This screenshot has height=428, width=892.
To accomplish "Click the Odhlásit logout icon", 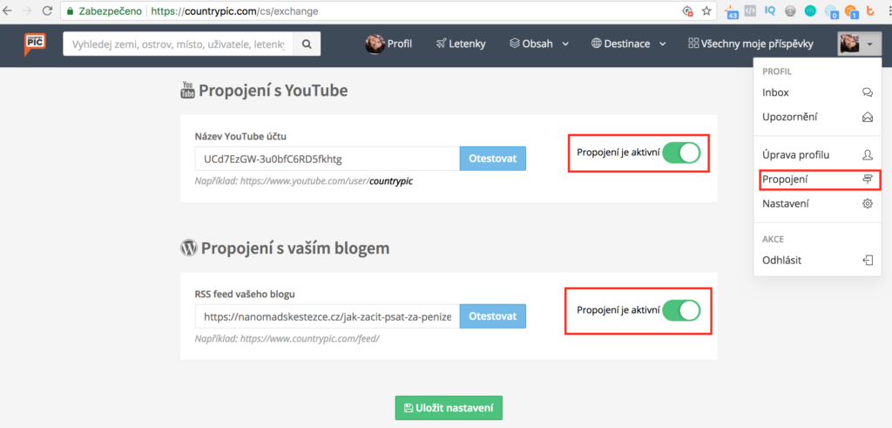I will point(867,260).
